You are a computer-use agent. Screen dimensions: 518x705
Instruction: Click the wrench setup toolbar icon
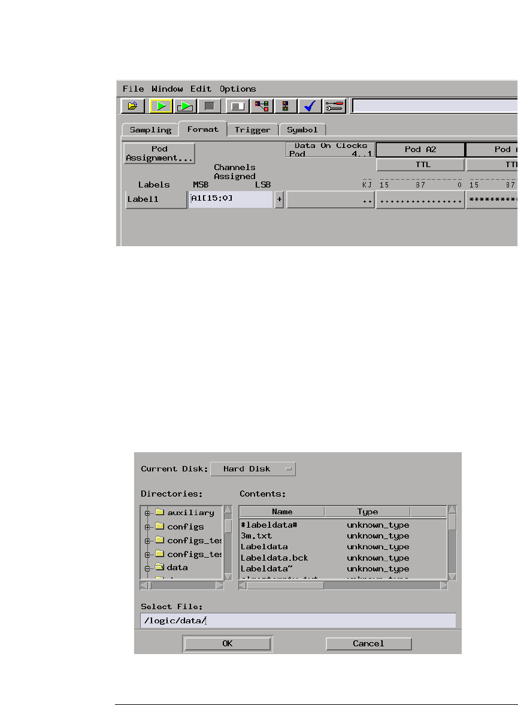click(x=334, y=106)
